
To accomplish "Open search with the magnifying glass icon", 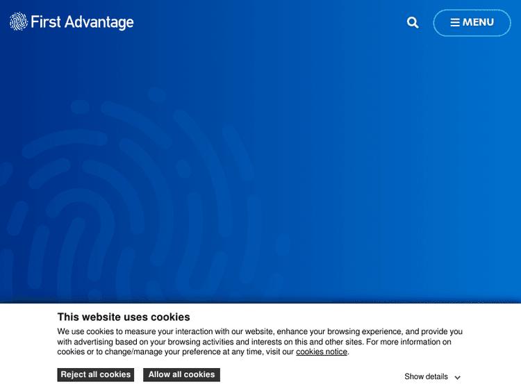I will (x=413, y=23).
